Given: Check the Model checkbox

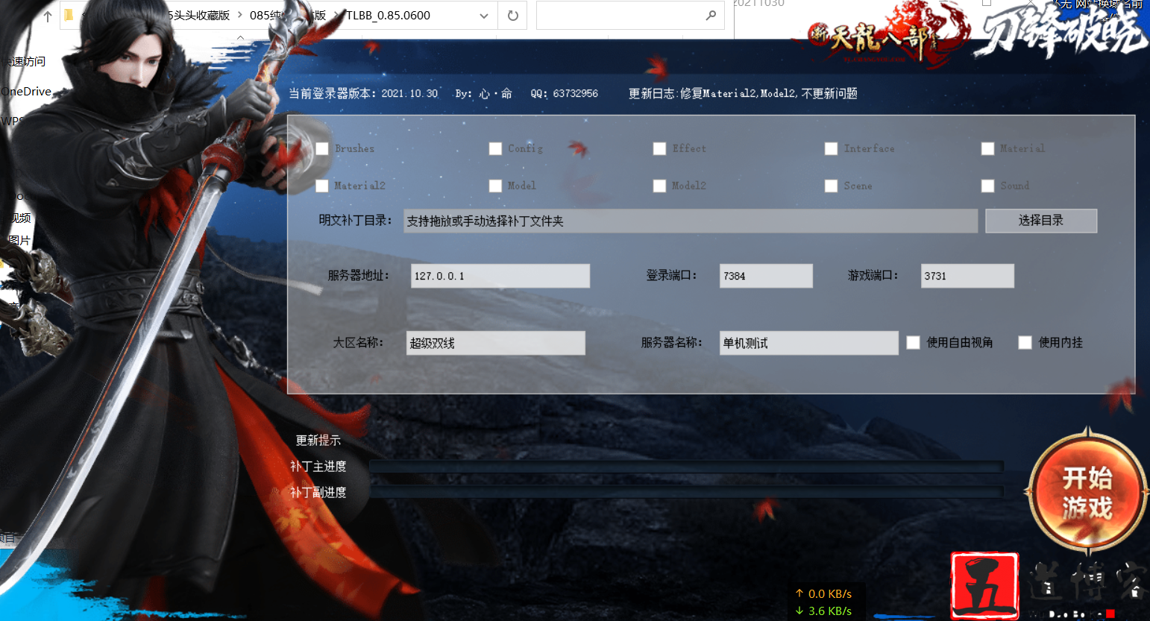Looking at the screenshot, I should tap(495, 186).
